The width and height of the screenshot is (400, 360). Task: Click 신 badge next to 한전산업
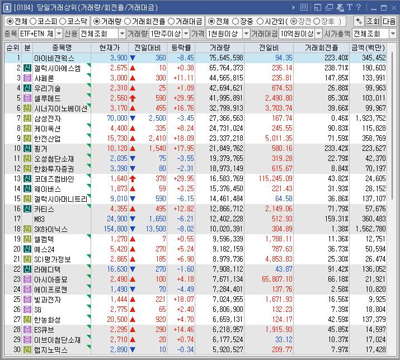coord(27,138)
